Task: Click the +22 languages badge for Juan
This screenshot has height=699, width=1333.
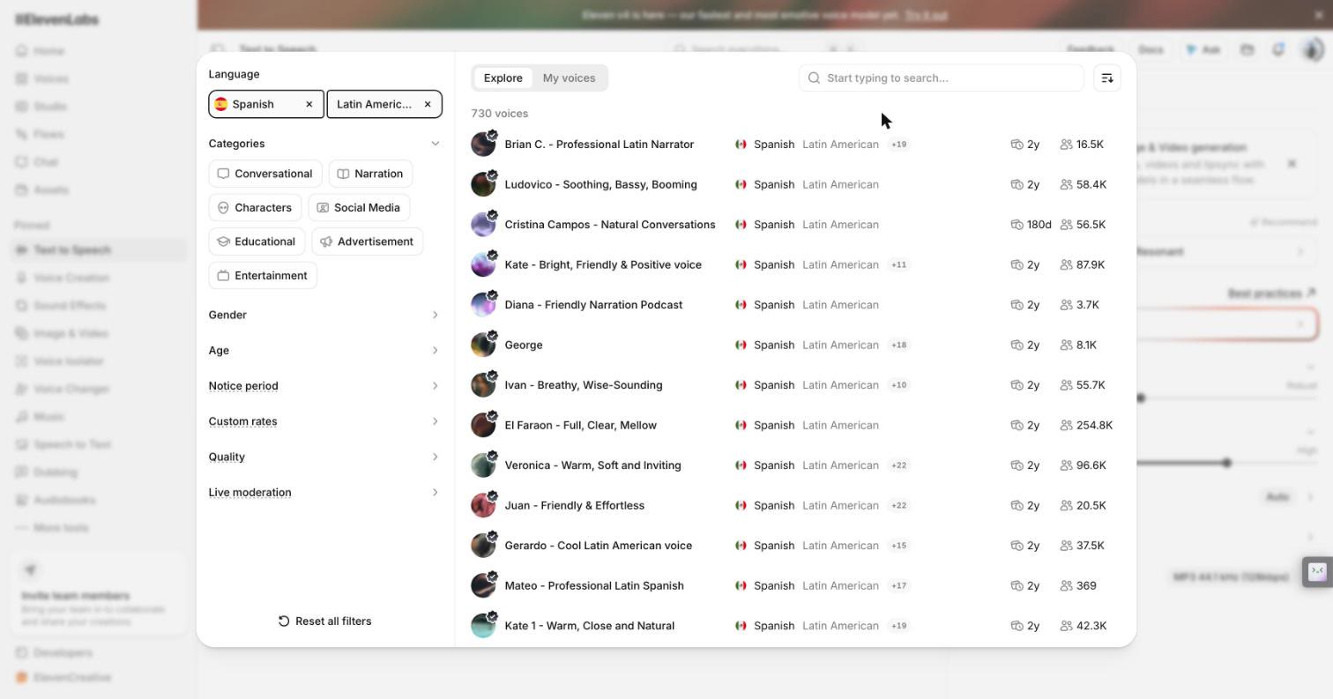Action: pyautogui.click(x=898, y=506)
